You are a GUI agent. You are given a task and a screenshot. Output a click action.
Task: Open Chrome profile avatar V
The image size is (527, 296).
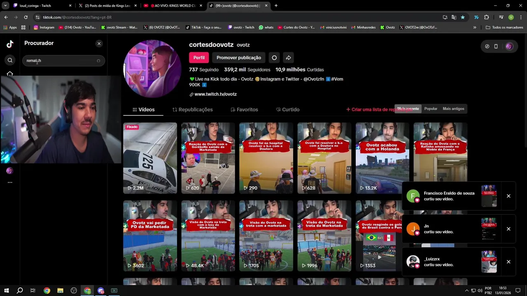511,17
